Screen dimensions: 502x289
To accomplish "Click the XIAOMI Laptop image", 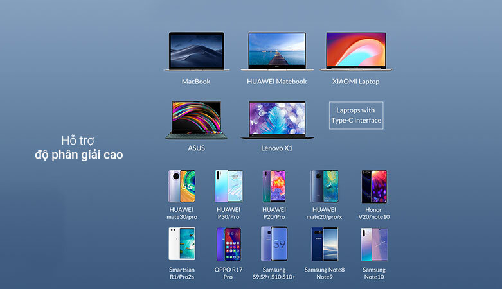I will point(356,51).
